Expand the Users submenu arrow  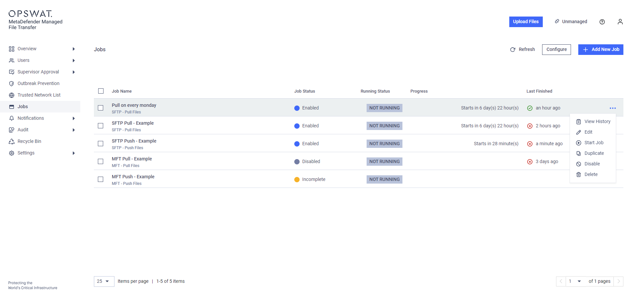pos(74,61)
